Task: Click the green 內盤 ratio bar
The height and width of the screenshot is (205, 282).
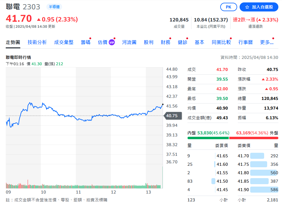Action: point(208,138)
